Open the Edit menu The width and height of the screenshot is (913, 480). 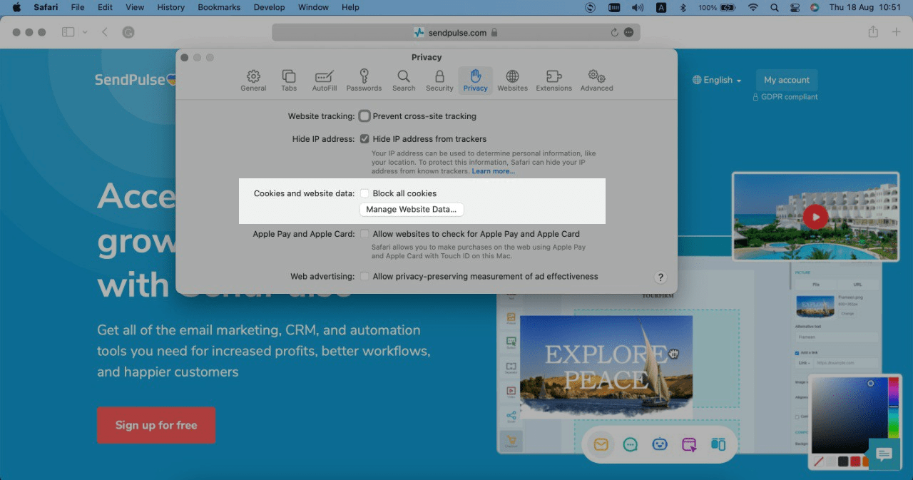tap(105, 7)
